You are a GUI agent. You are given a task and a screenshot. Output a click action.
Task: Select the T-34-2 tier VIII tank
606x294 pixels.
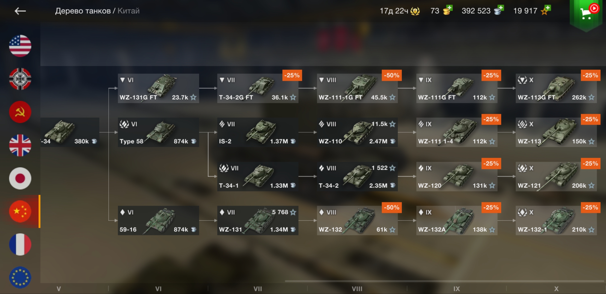(x=357, y=176)
